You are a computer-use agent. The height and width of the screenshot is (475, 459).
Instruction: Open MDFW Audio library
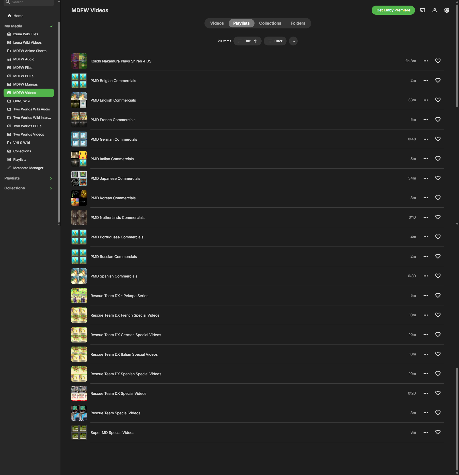24,59
